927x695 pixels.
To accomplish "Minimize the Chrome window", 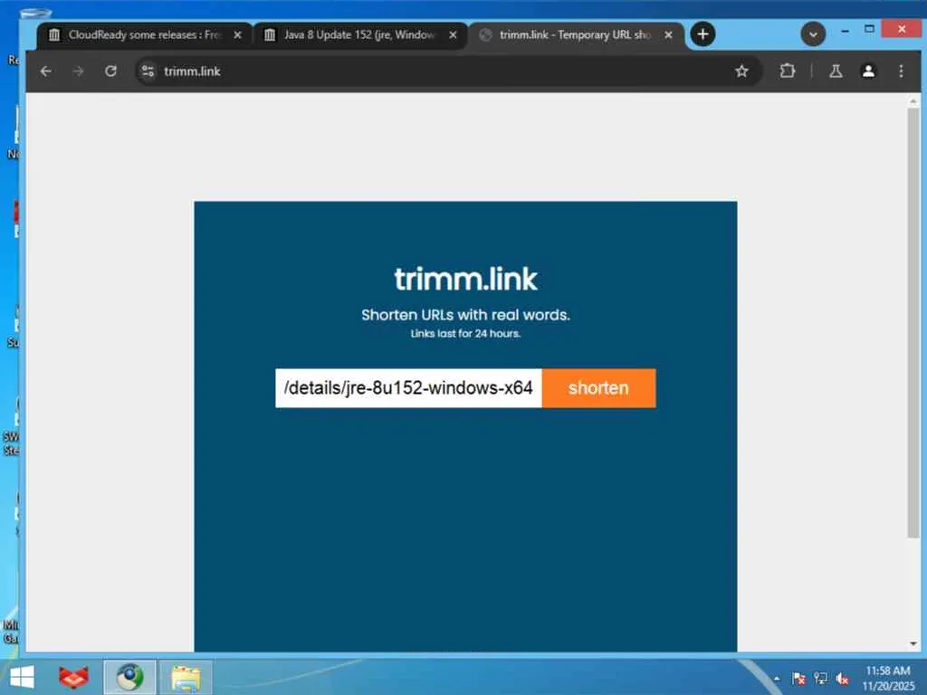I will click(x=845, y=30).
